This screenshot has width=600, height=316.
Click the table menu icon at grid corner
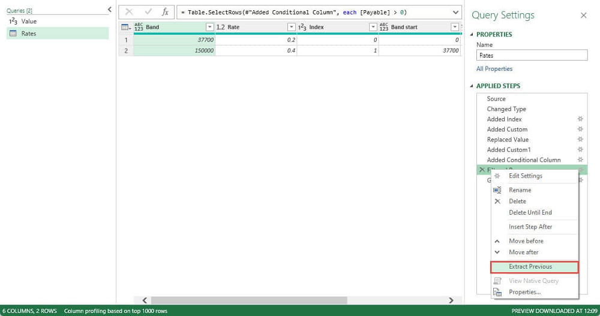(x=125, y=27)
